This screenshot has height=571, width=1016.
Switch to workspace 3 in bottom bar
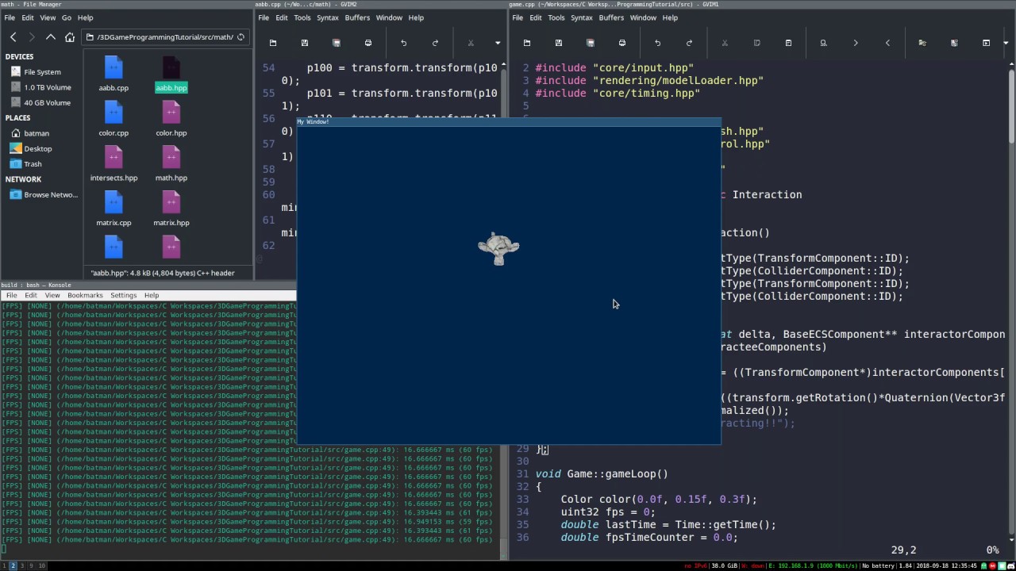(22, 565)
